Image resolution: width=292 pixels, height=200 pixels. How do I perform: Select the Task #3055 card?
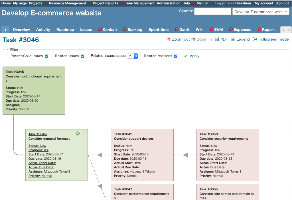228,192
